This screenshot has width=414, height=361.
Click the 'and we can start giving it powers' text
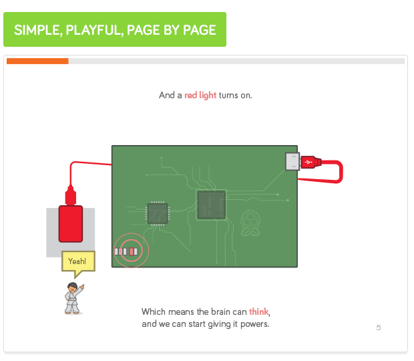coord(205,324)
